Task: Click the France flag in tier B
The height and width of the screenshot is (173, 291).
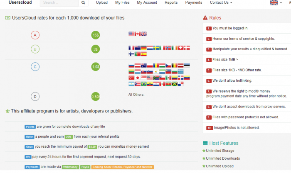Action: [131, 48]
